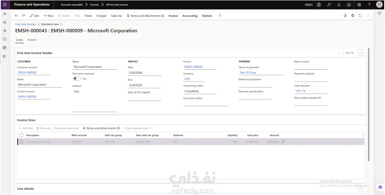Image resolution: width=385 pixels, height=195 pixels.
Task: Click the Edit pencil button
Action: [x=35, y=16]
